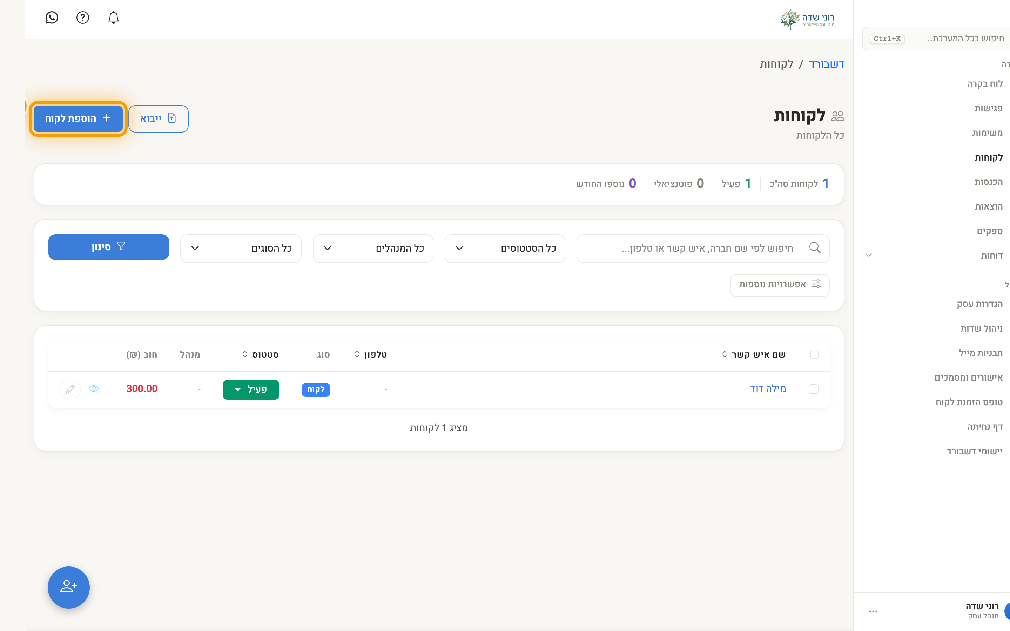Sort by שם איש קשר column
Image resolution: width=1010 pixels, height=631 pixels.
pyautogui.click(x=753, y=354)
